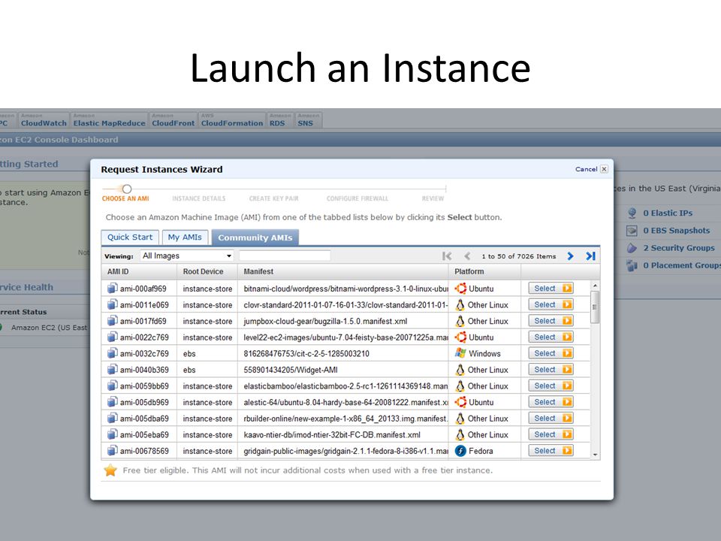Viewport: 721px width, 541px height.
Task: Click the Windows flag icon in the ami-0032c769 row
Action: tap(460, 353)
